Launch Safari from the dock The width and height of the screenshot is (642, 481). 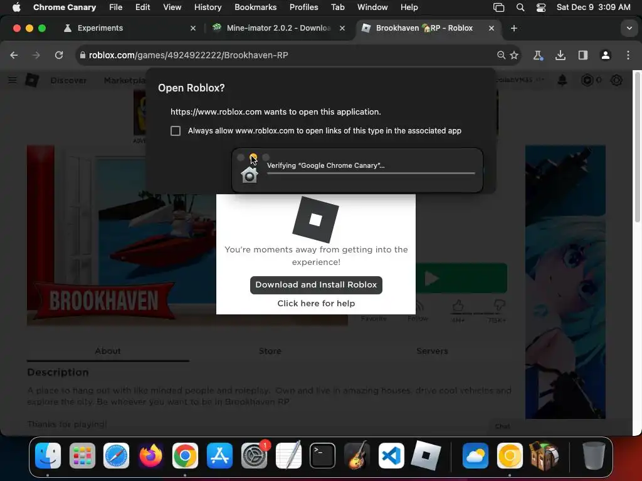coord(116,455)
